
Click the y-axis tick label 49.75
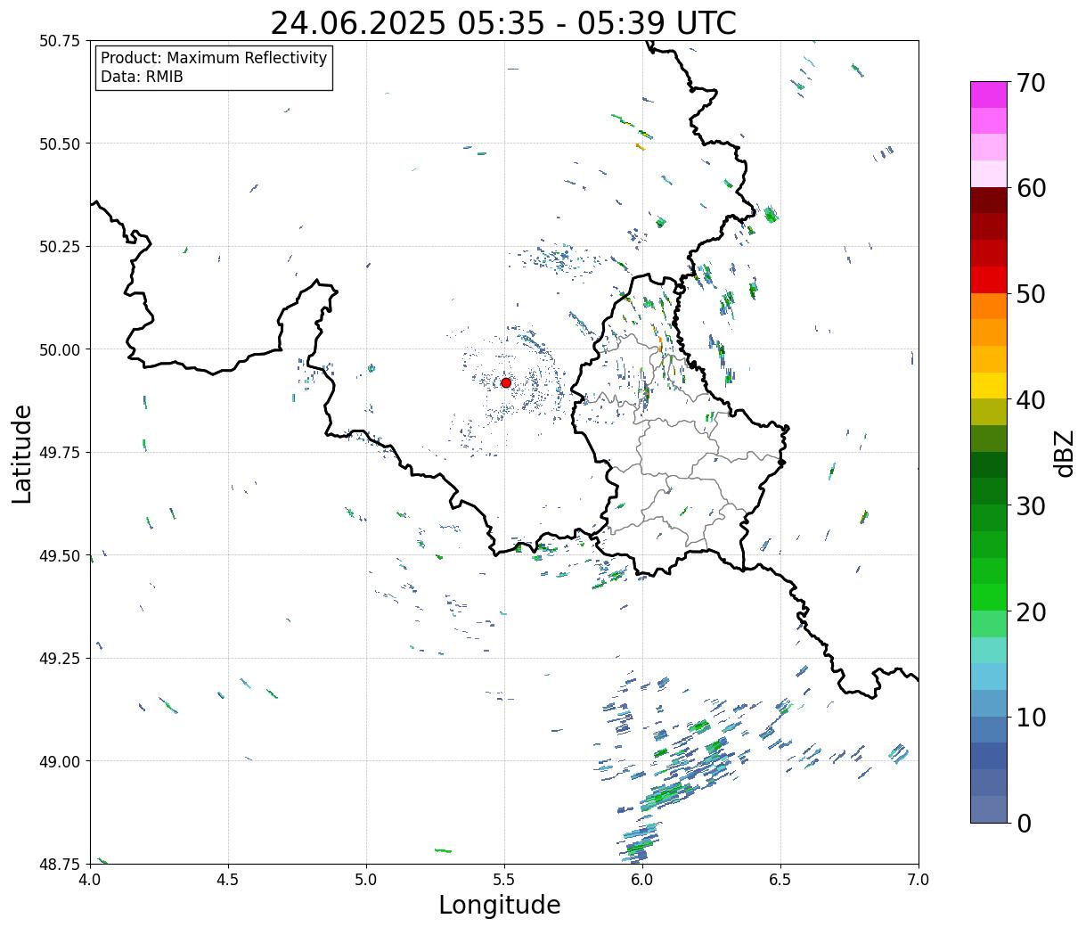[60, 453]
